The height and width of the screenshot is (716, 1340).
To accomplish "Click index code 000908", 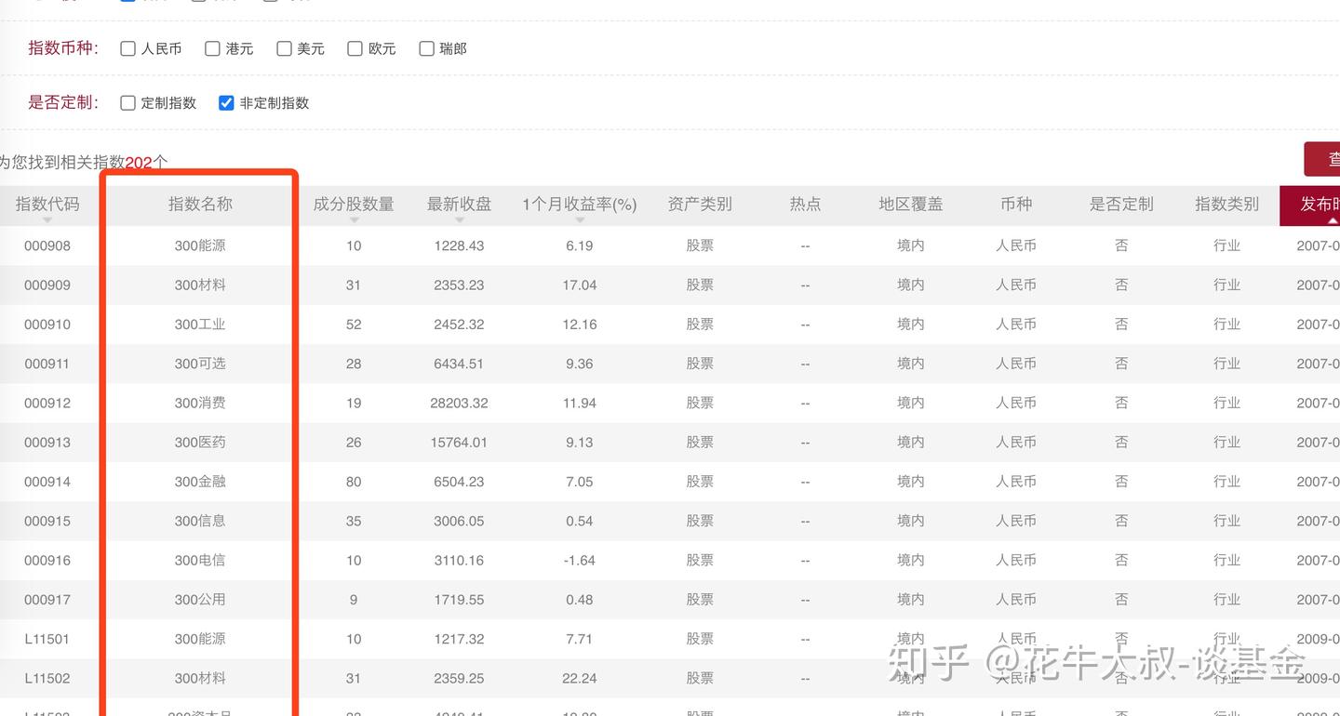I will click(47, 245).
